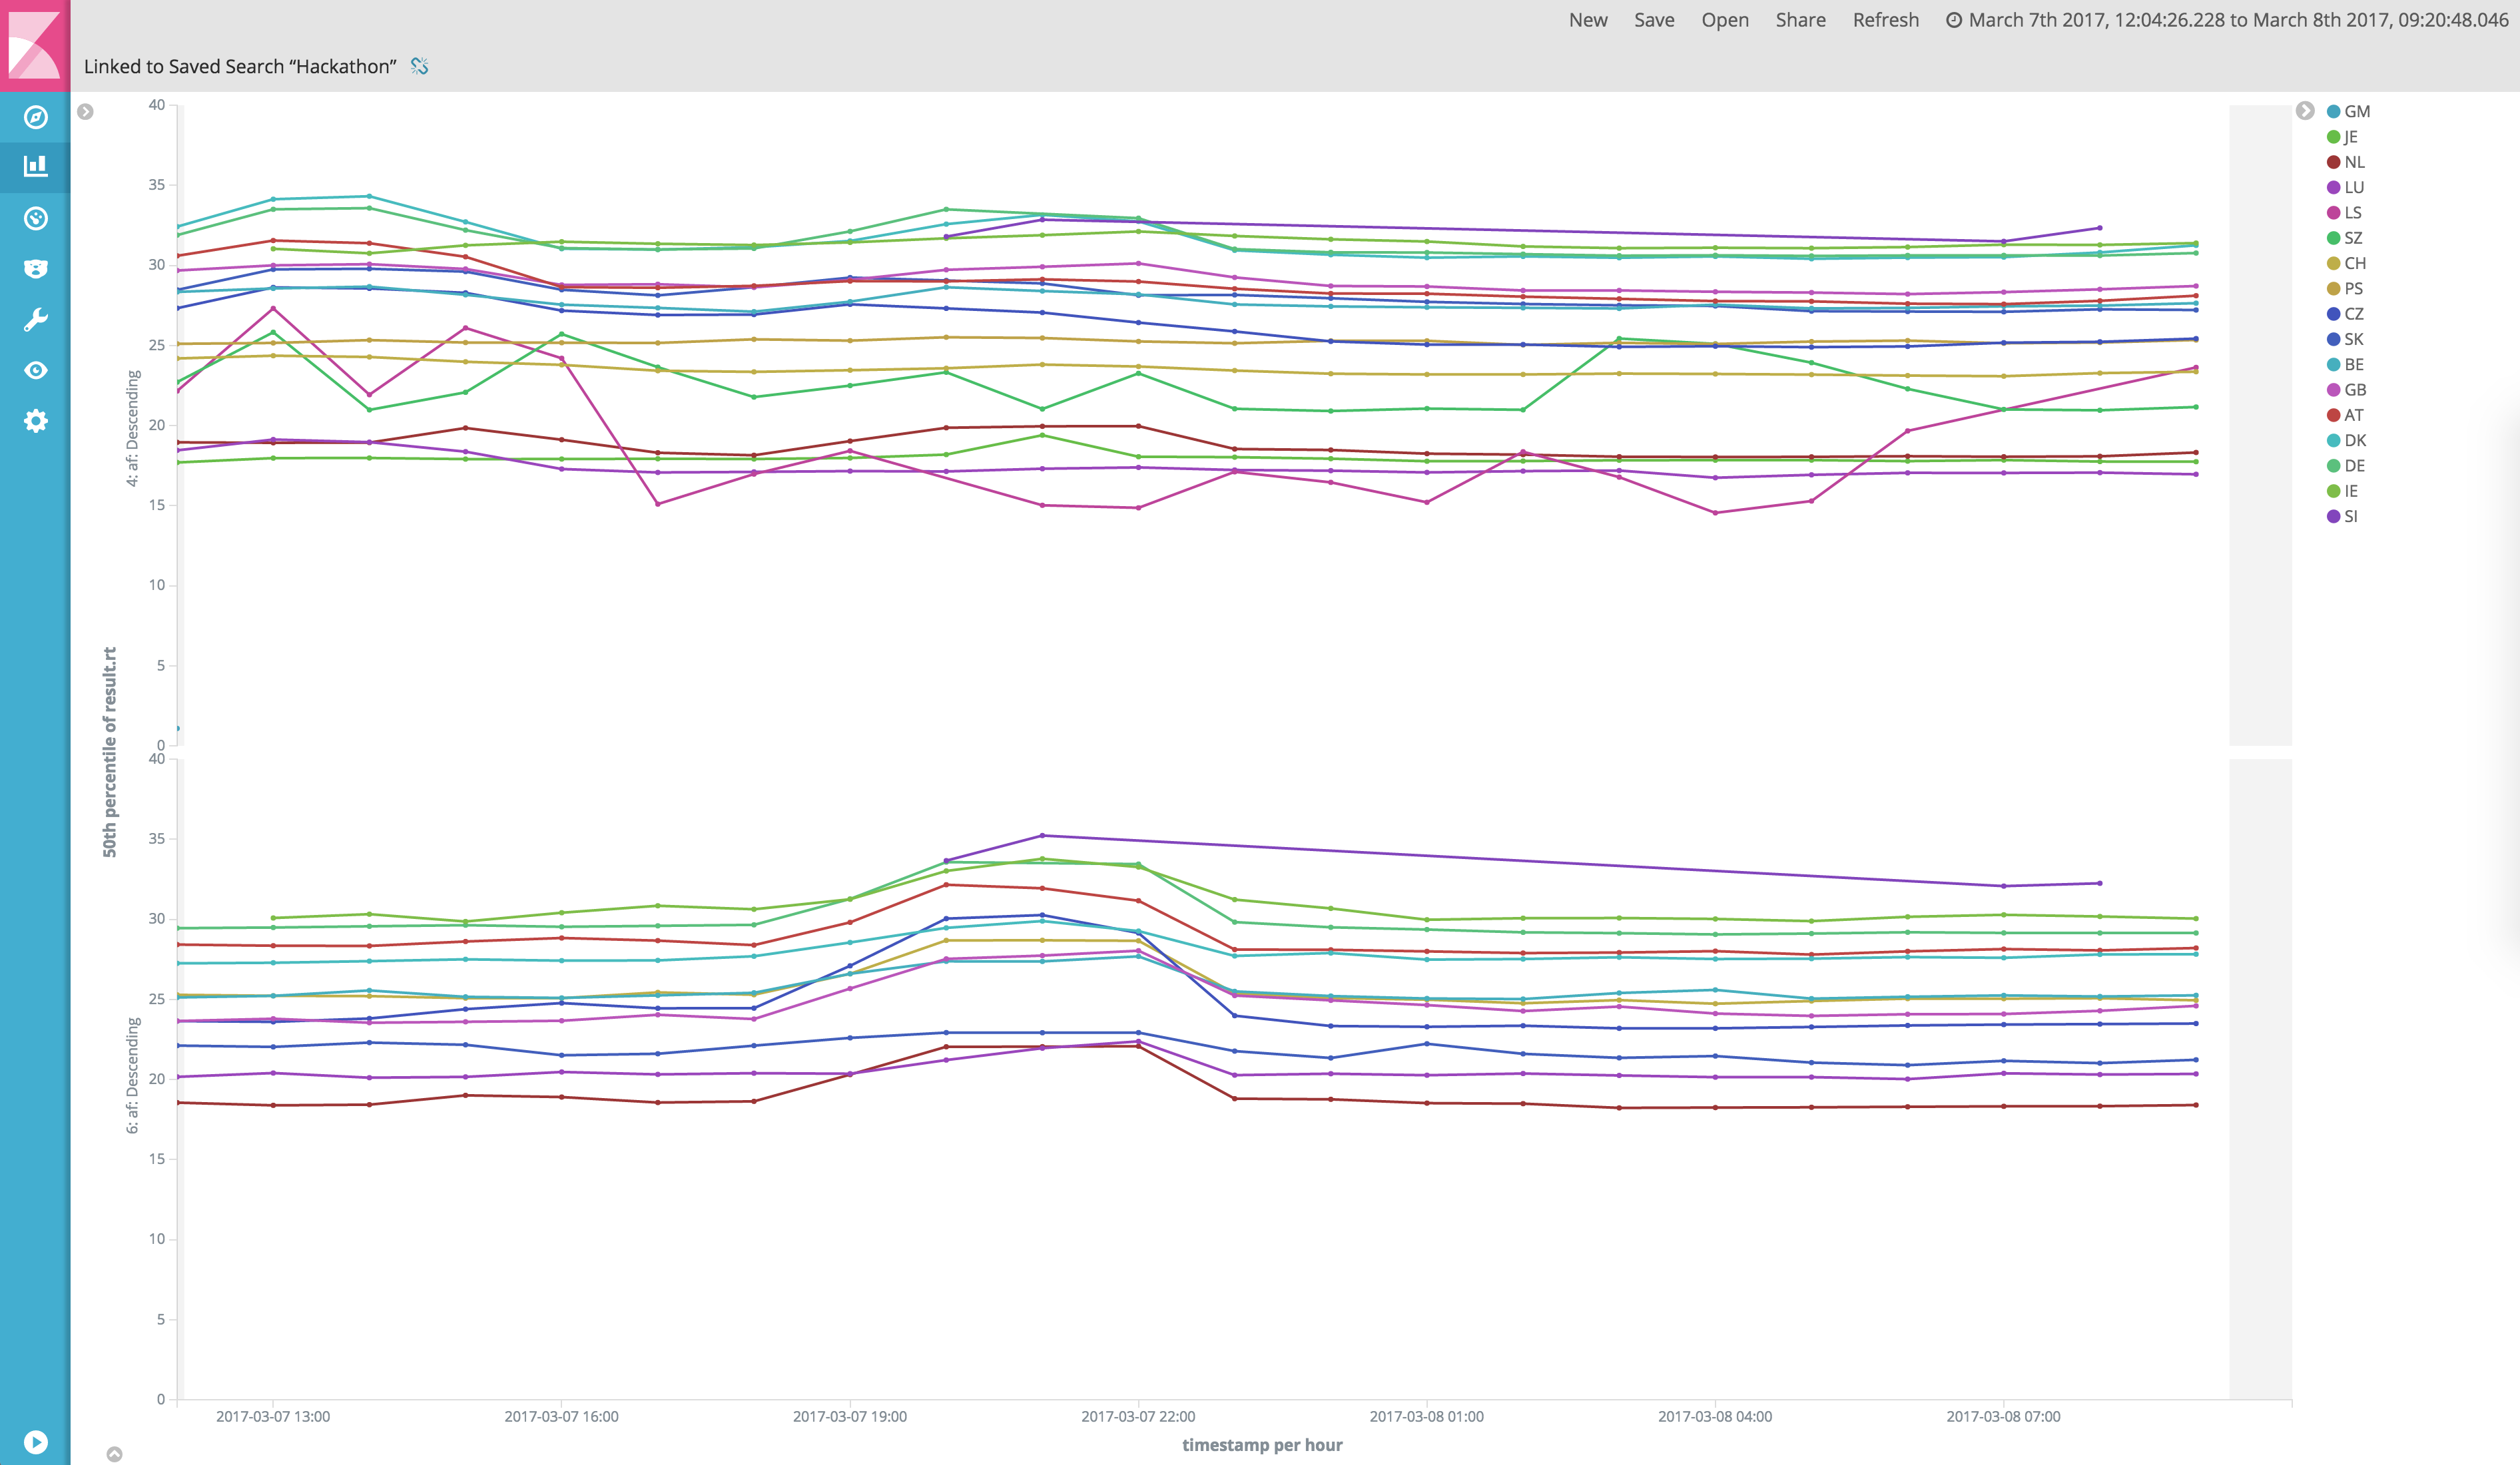Open Visualize bar chart icon in sidebar
This screenshot has height=1465, width=2520.
(35, 166)
